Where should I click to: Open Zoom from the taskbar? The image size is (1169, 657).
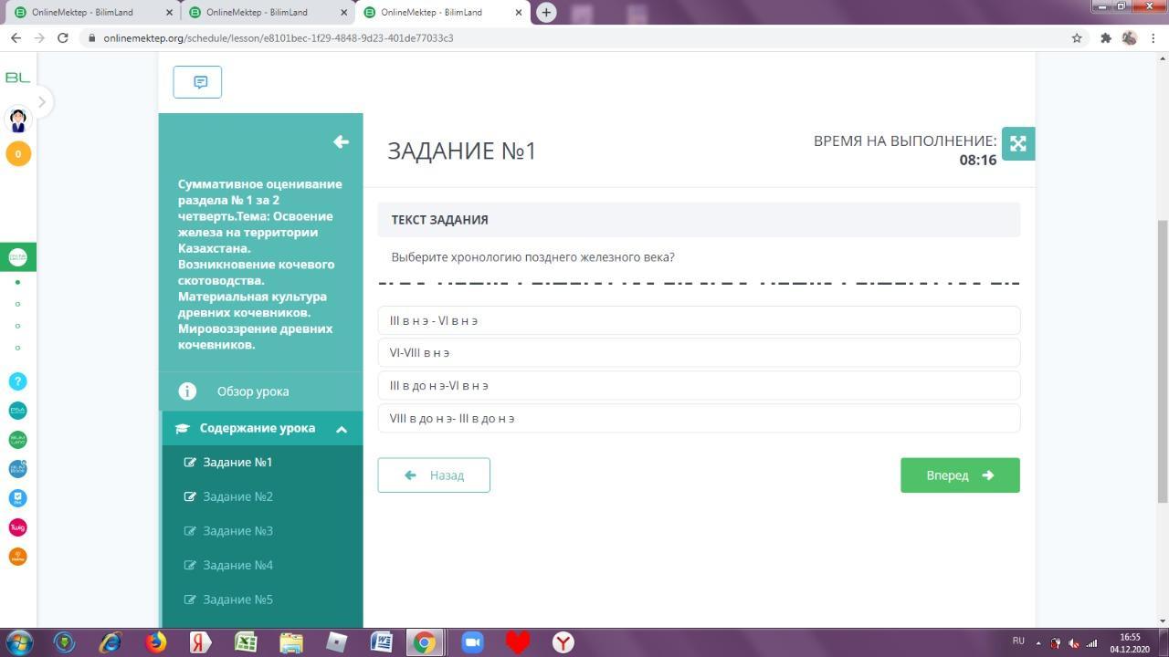pos(471,642)
